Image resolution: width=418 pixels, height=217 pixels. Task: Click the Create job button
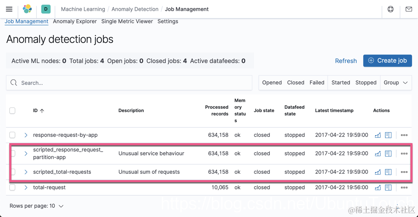[387, 60]
